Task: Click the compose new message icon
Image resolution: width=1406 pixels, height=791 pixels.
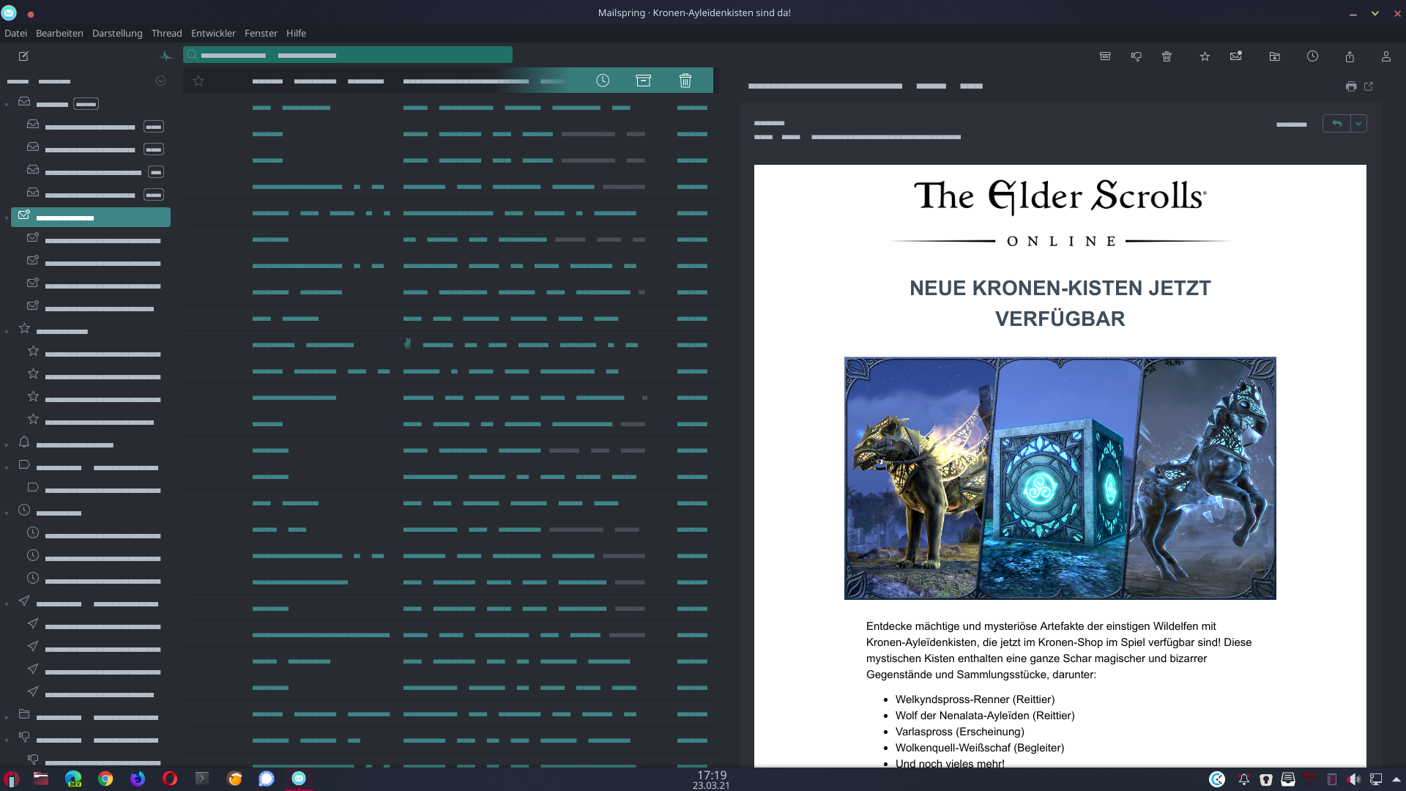Action: (23, 56)
